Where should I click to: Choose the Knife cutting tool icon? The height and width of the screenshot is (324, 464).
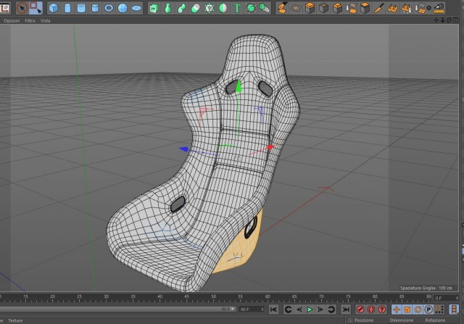(378, 8)
